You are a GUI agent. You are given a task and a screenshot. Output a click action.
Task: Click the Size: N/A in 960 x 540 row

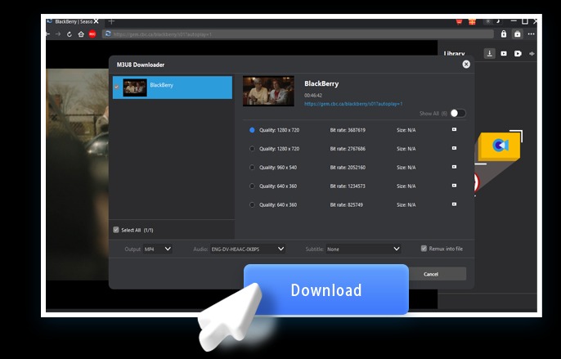tap(406, 167)
